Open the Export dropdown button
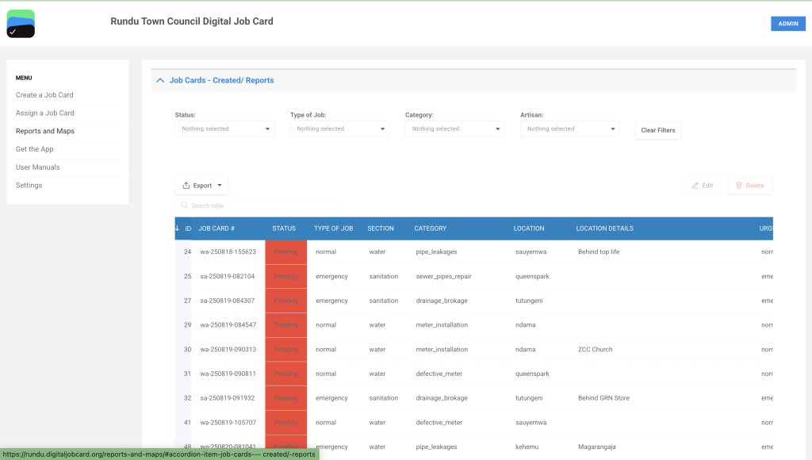 point(201,186)
